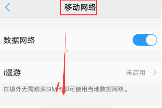
Task: Tap the white knob of the data switch
Action: 151,40
